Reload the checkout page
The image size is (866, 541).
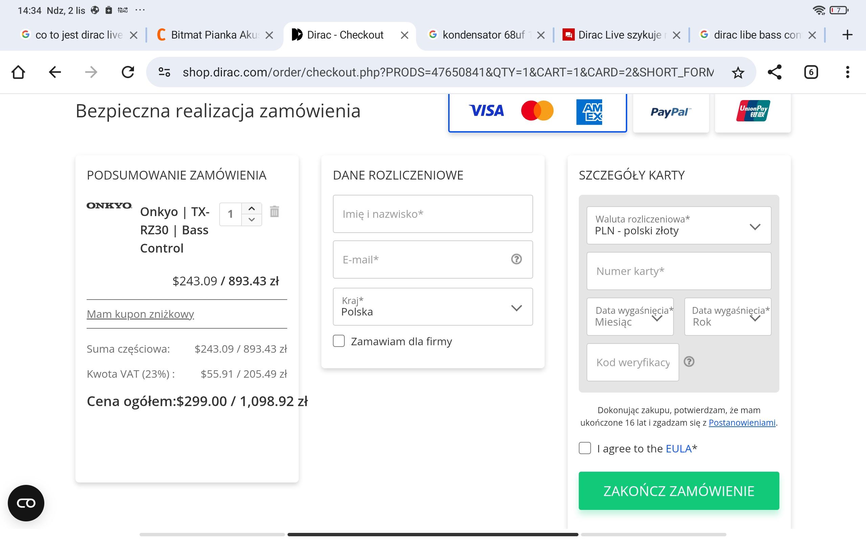(x=128, y=72)
